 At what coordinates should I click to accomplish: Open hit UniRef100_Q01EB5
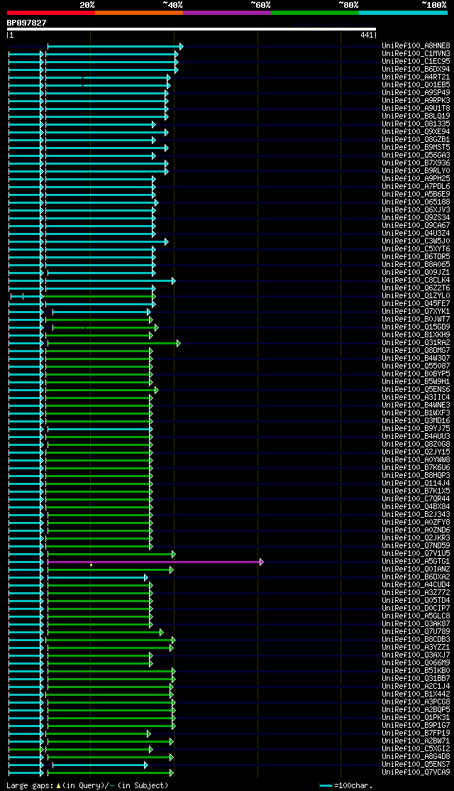(416, 84)
